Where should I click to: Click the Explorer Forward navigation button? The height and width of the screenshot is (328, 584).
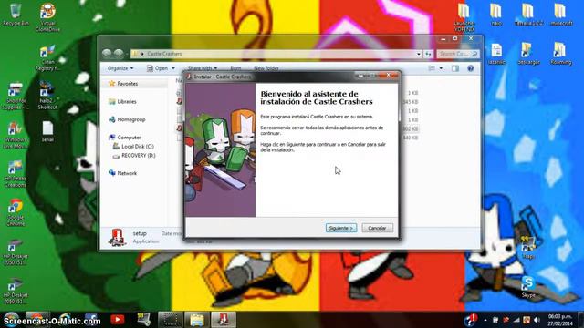(119, 54)
